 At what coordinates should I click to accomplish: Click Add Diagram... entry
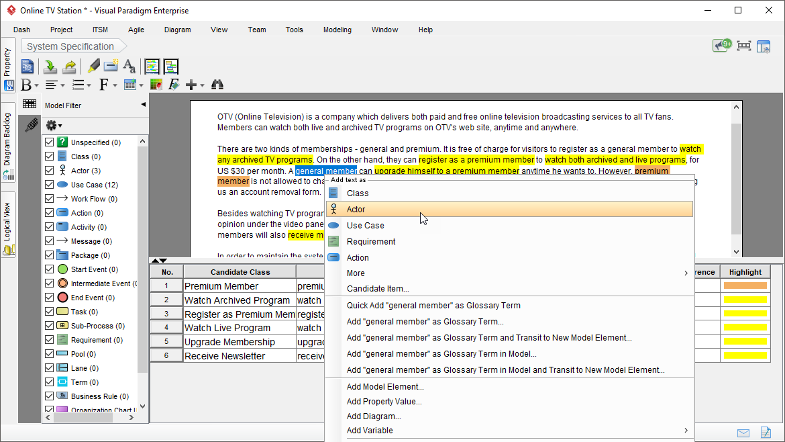pos(510,416)
